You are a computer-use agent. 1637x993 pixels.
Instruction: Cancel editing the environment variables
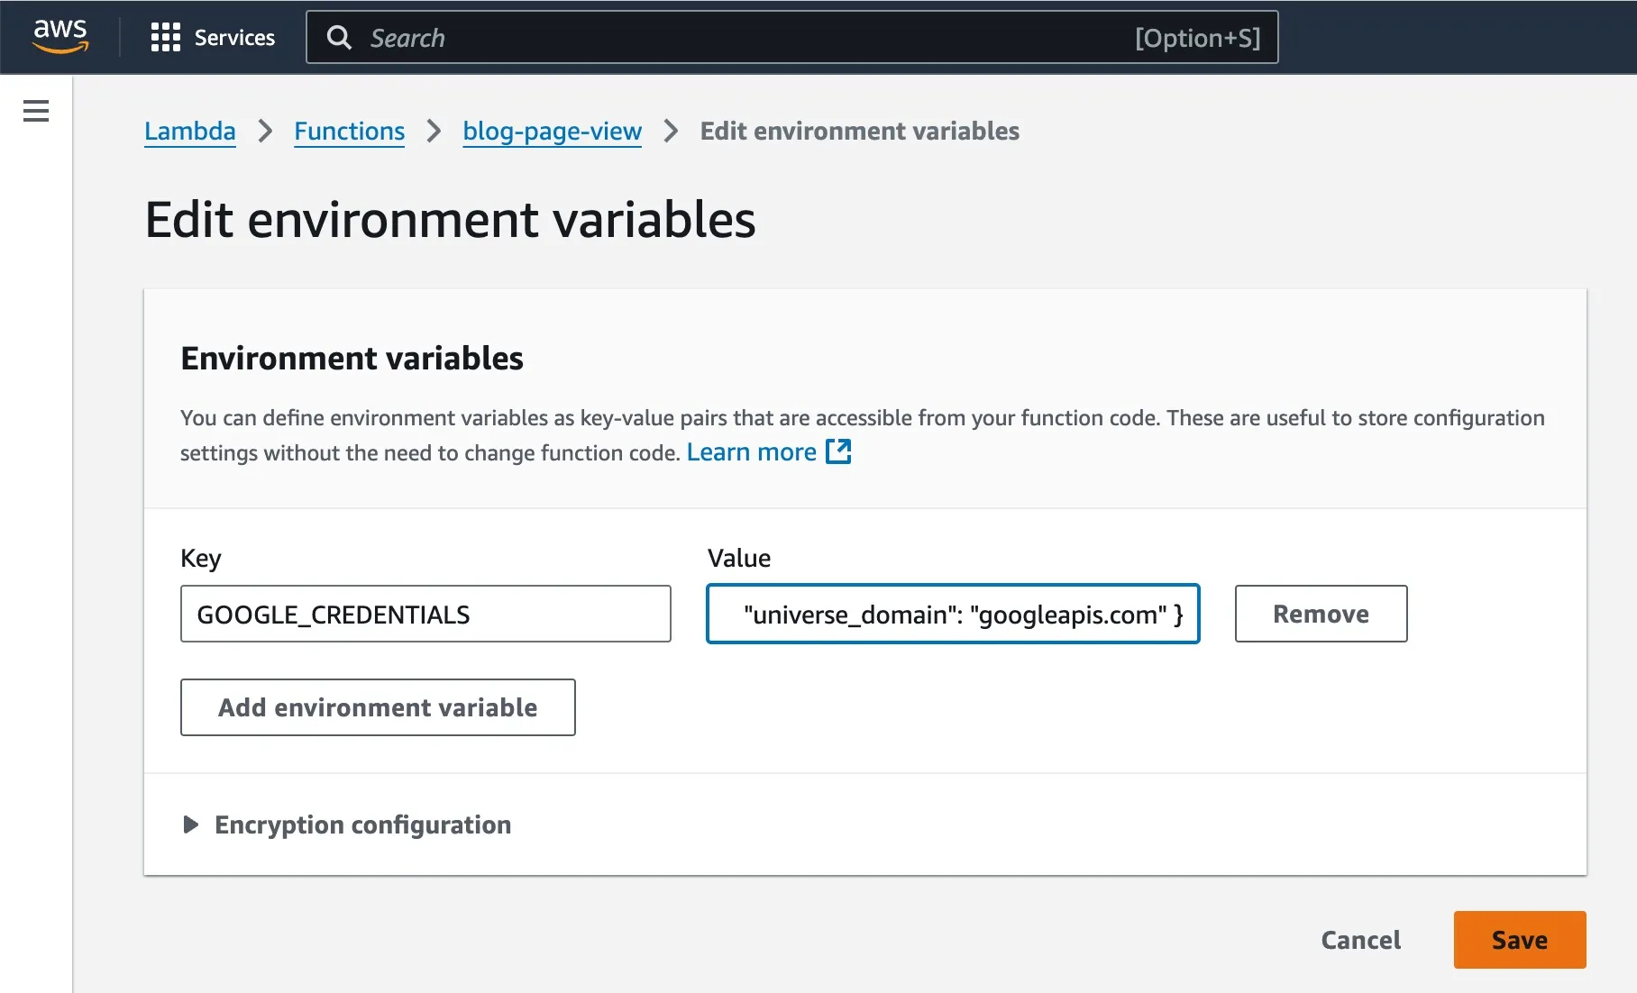tap(1360, 940)
